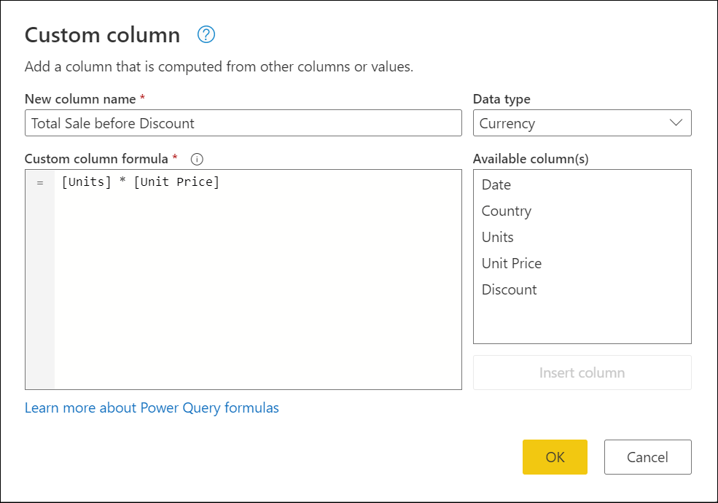Screen dimensions: 718x503
Task: Click inside the custom column formula editor
Action: (x=243, y=279)
